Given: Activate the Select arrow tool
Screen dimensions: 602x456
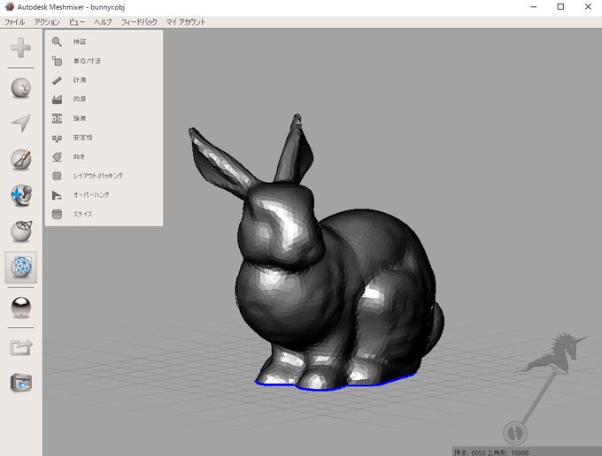Looking at the screenshot, I should click(x=20, y=123).
